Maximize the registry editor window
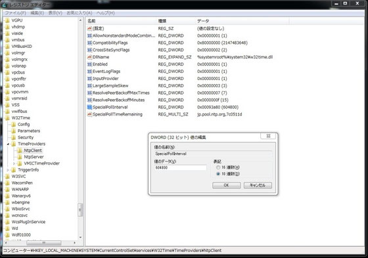The height and width of the screenshot is (258, 368). click(345, 3)
